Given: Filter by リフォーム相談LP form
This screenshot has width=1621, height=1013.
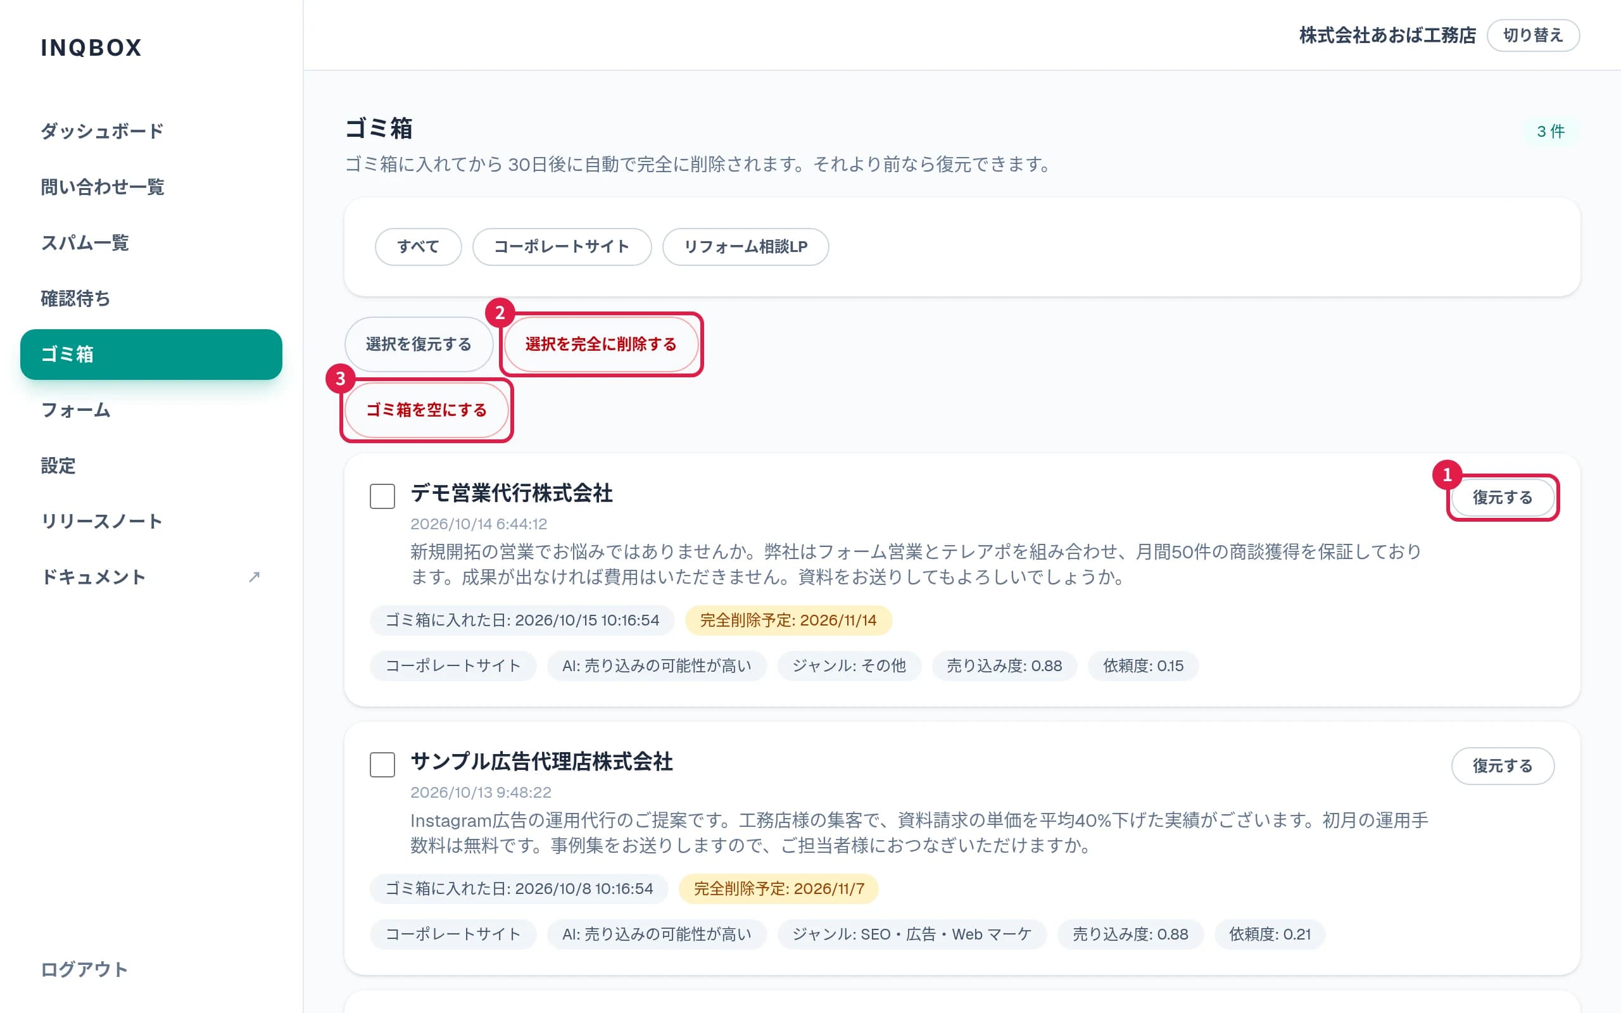Looking at the screenshot, I should click(x=745, y=246).
